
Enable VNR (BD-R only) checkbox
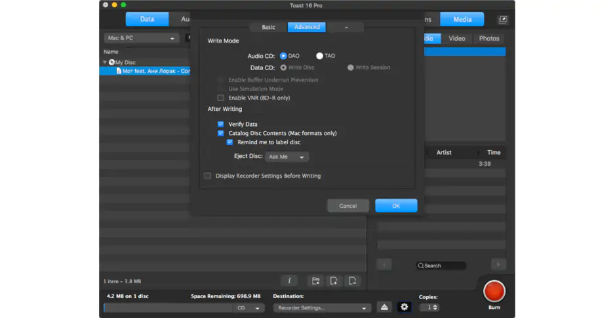pyautogui.click(x=221, y=98)
